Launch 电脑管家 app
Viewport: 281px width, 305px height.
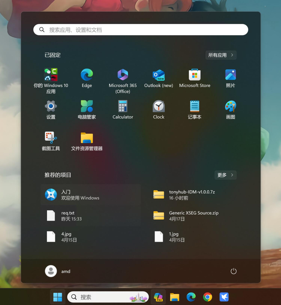click(87, 110)
